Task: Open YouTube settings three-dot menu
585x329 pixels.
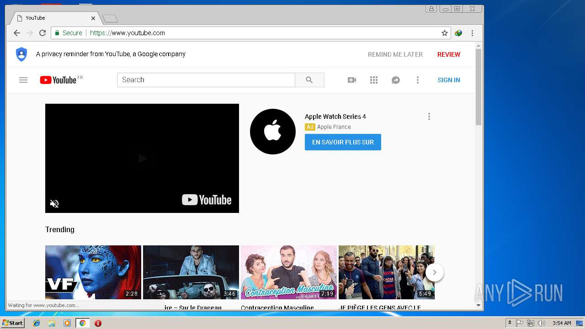Action: [417, 80]
